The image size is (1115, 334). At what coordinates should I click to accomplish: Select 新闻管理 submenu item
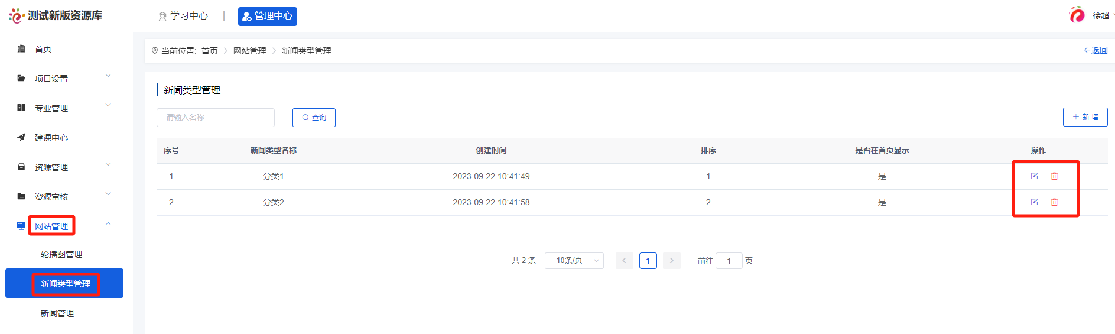point(57,313)
